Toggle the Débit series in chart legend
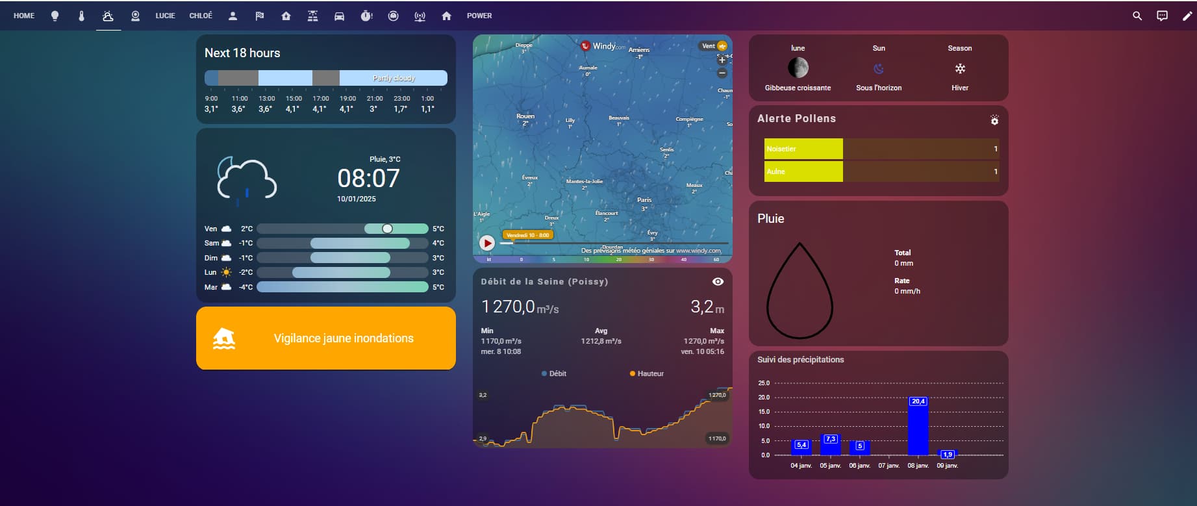Image resolution: width=1197 pixels, height=506 pixels. [x=553, y=373]
